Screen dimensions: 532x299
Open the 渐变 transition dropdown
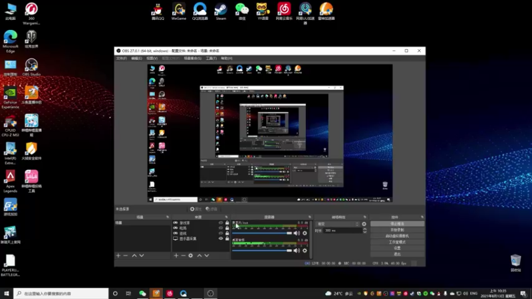(338, 224)
